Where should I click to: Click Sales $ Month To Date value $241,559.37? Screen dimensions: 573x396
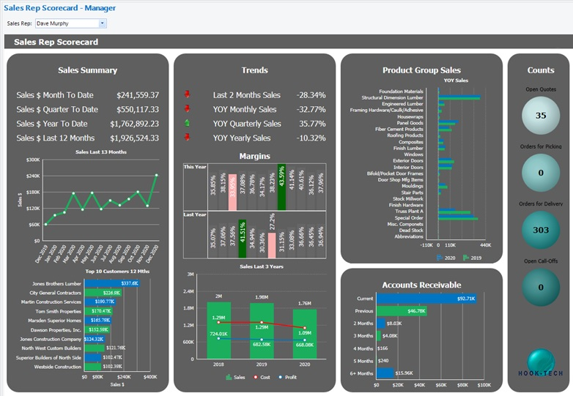point(138,95)
